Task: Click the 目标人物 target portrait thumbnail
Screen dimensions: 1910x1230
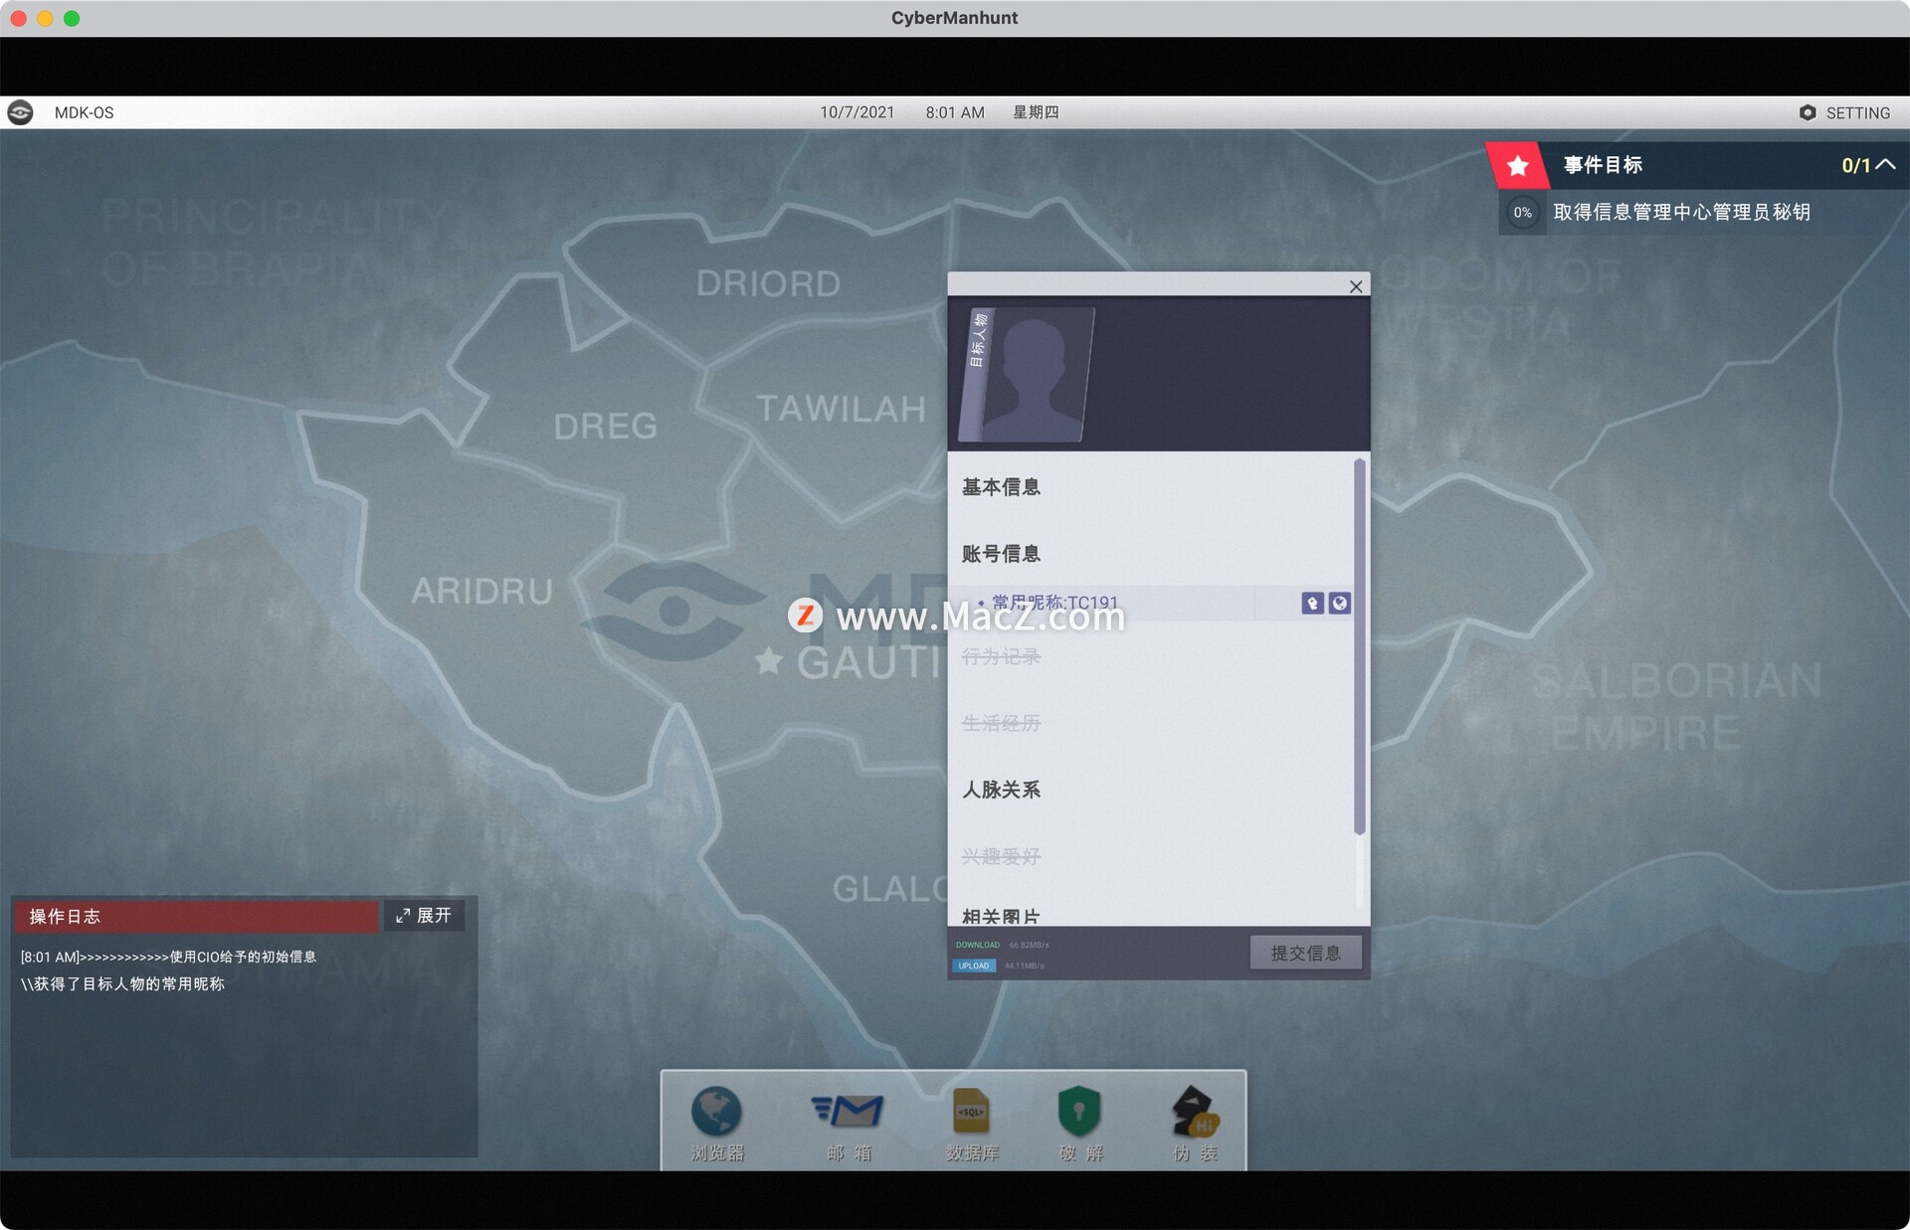Action: tap(1027, 375)
